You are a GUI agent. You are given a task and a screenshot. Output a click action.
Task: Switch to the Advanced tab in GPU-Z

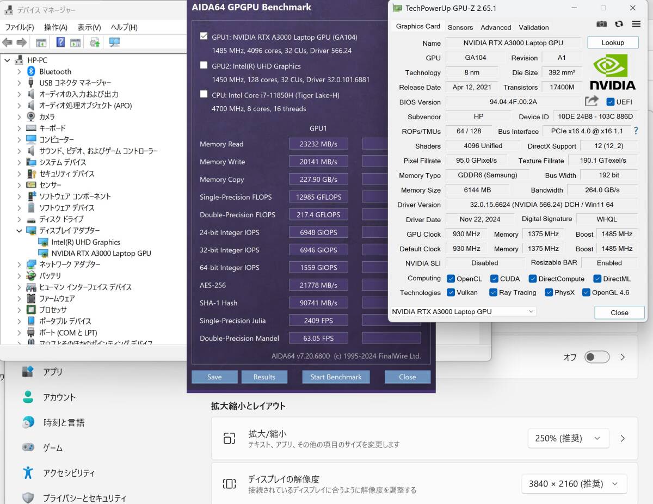pyautogui.click(x=496, y=27)
